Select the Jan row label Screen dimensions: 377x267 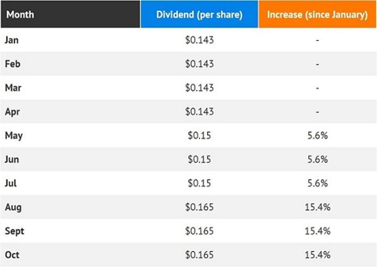12,40
